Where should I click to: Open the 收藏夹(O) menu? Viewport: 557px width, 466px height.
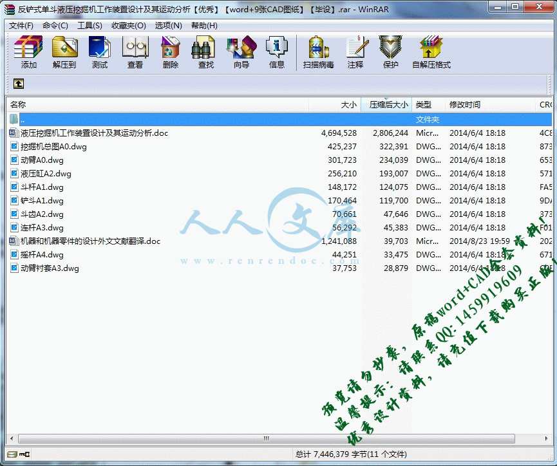tap(129, 26)
